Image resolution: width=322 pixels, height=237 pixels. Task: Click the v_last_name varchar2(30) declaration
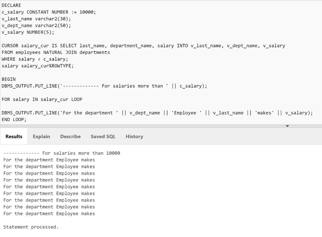pos(36,19)
